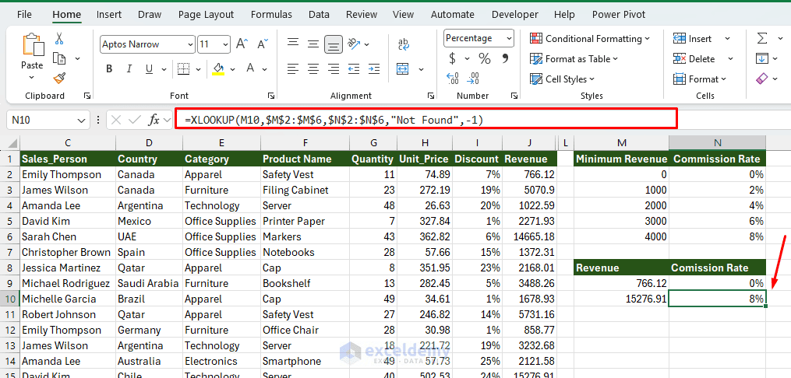791x378 pixels.
Task: Click the Delete cells button
Action: click(694, 59)
